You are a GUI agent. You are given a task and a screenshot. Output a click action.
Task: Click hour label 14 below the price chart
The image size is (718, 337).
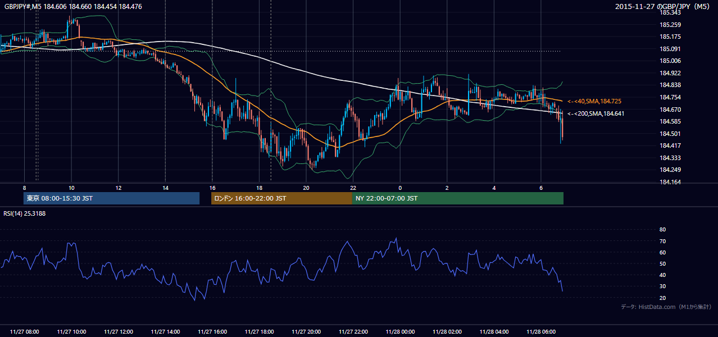click(165, 188)
